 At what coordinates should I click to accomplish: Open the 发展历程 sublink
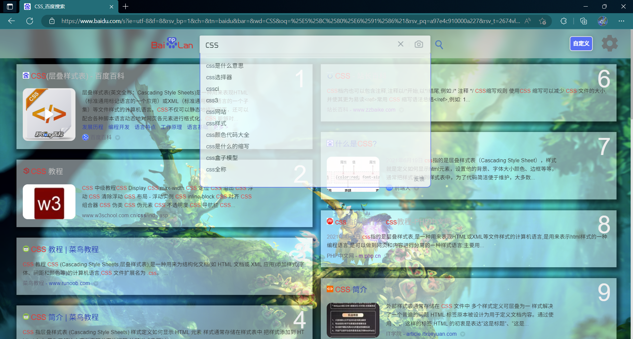tap(93, 127)
